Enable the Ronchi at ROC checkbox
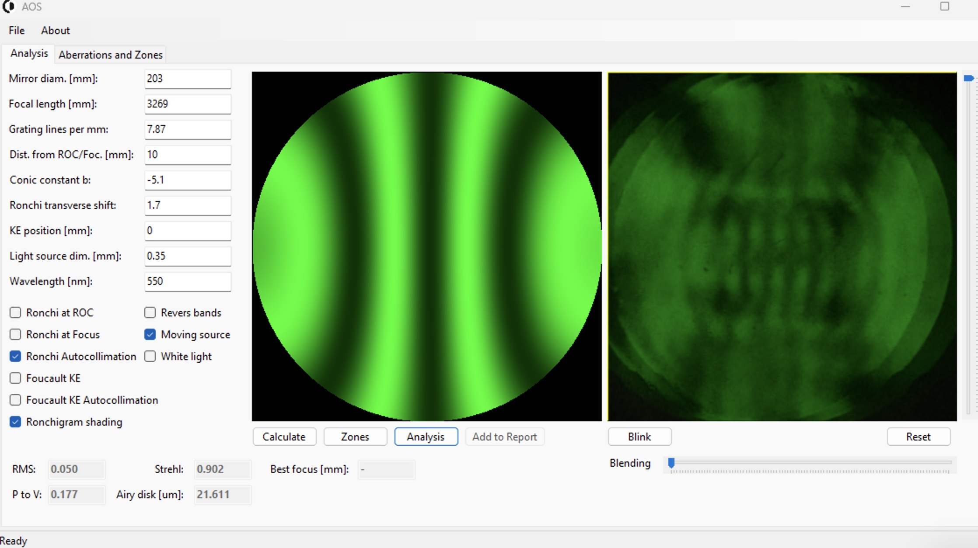 pyautogui.click(x=15, y=312)
